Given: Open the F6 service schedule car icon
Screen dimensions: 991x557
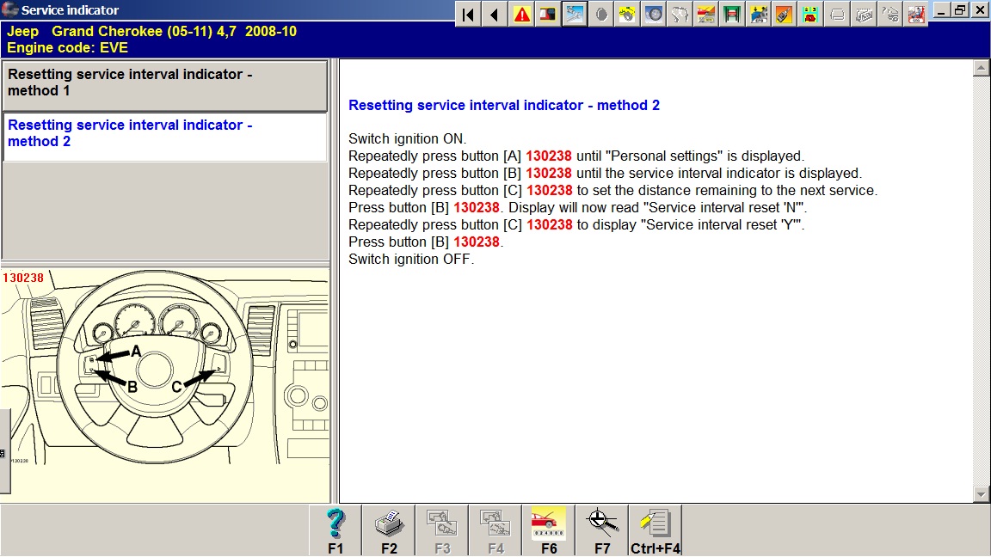Looking at the screenshot, I should point(549,523).
